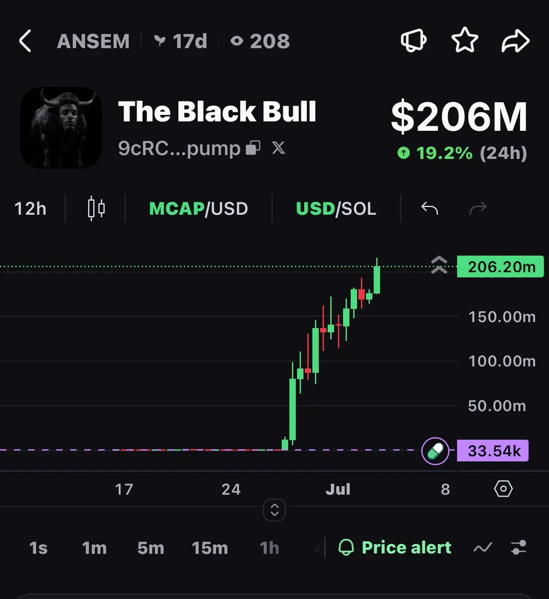Select the 15m timeframe
This screenshot has height=599, width=549.
click(210, 548)
